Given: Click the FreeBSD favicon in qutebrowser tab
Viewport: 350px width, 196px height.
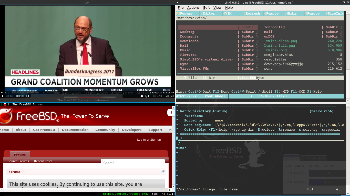Looking at the screenshot, I should tap(5, 104).
